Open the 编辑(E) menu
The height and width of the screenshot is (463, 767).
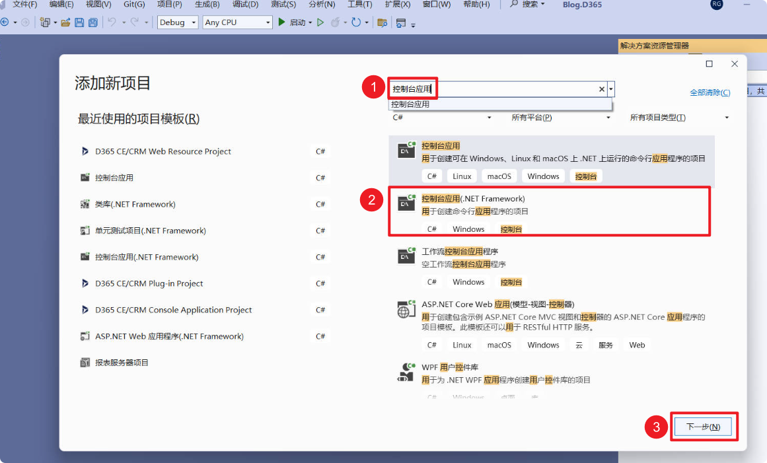[x=61, y=5]
